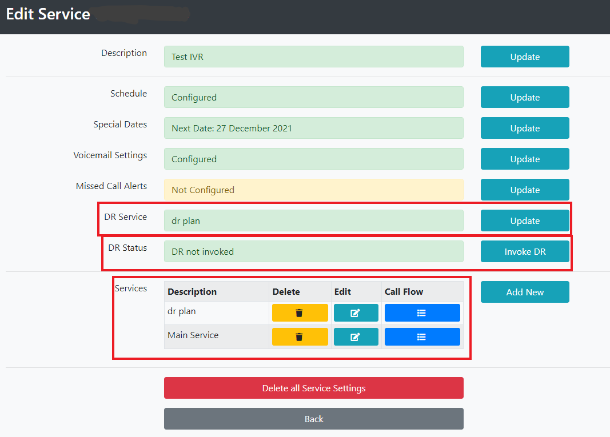The width and height of the screenshot is (610, 437).
Task: Edit the Main Service entry
Action: 356,337
